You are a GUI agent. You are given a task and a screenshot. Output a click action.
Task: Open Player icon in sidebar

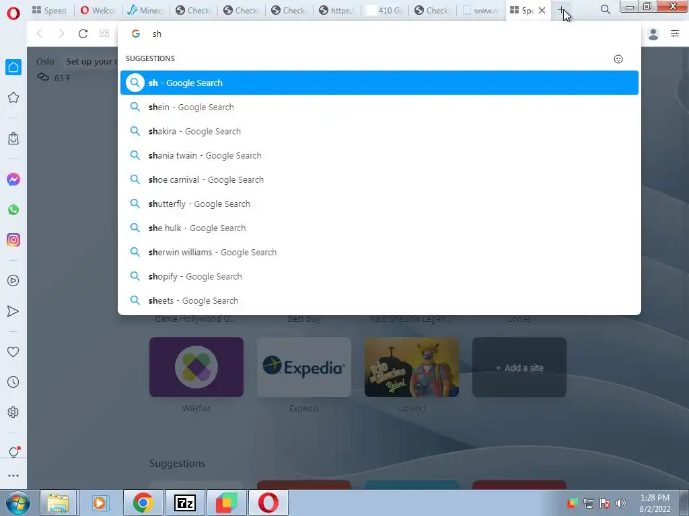(13, 281)
